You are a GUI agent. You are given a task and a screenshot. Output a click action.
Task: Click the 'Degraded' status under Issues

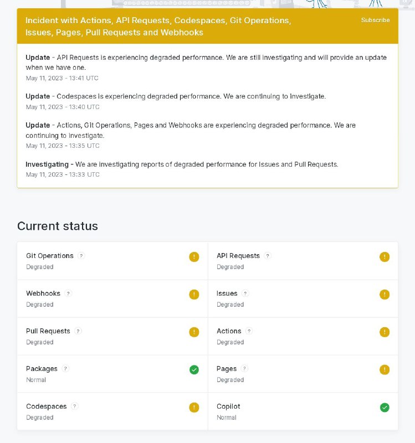[x=230, y=305]
